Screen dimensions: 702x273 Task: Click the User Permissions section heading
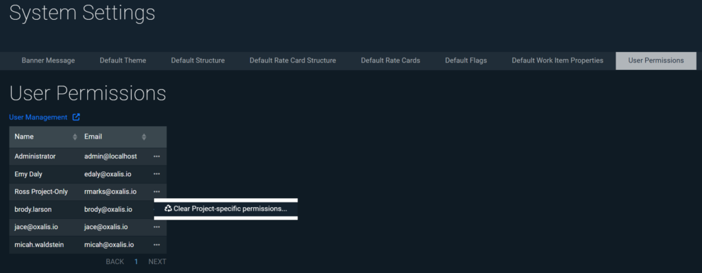coord(88,93)
